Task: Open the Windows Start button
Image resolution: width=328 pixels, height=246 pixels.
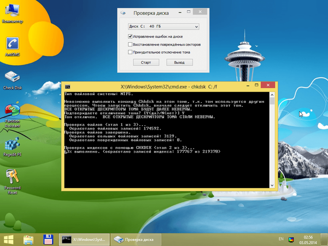Action: (x=9, y=239)
